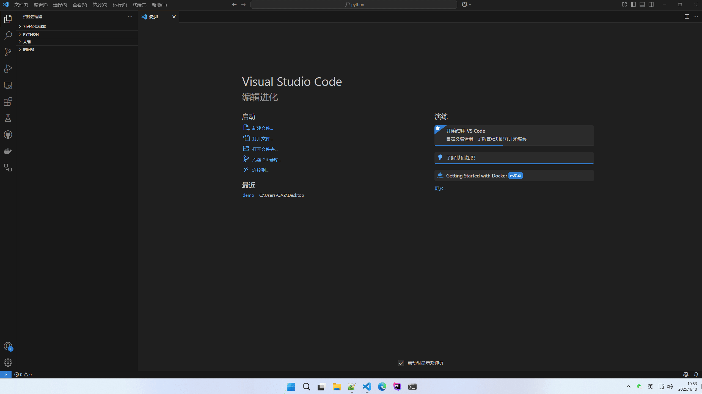
Task: Expand the 打开的编辑器 section
Action: [x=34, y=26]
